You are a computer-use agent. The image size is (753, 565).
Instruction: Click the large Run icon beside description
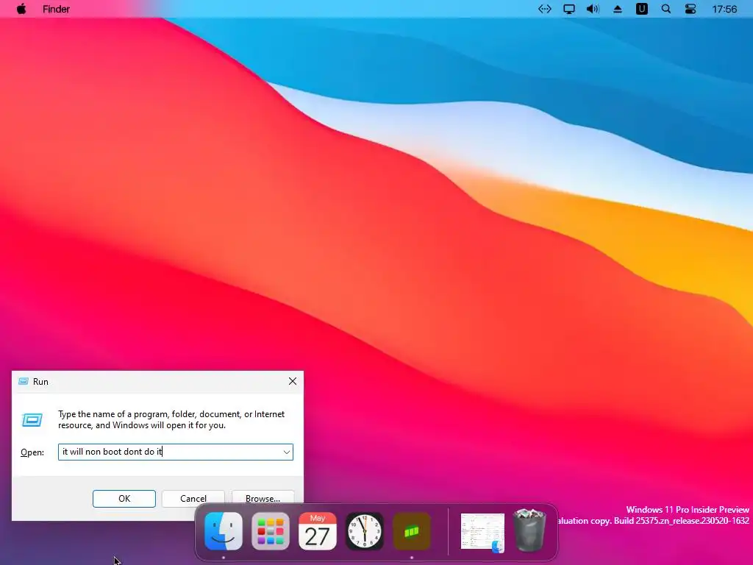click(x=32, y=420)
